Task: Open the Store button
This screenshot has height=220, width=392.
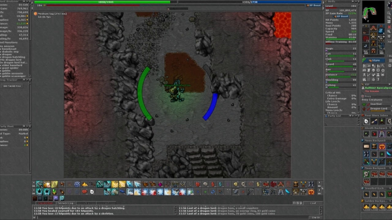Action: 374,61
